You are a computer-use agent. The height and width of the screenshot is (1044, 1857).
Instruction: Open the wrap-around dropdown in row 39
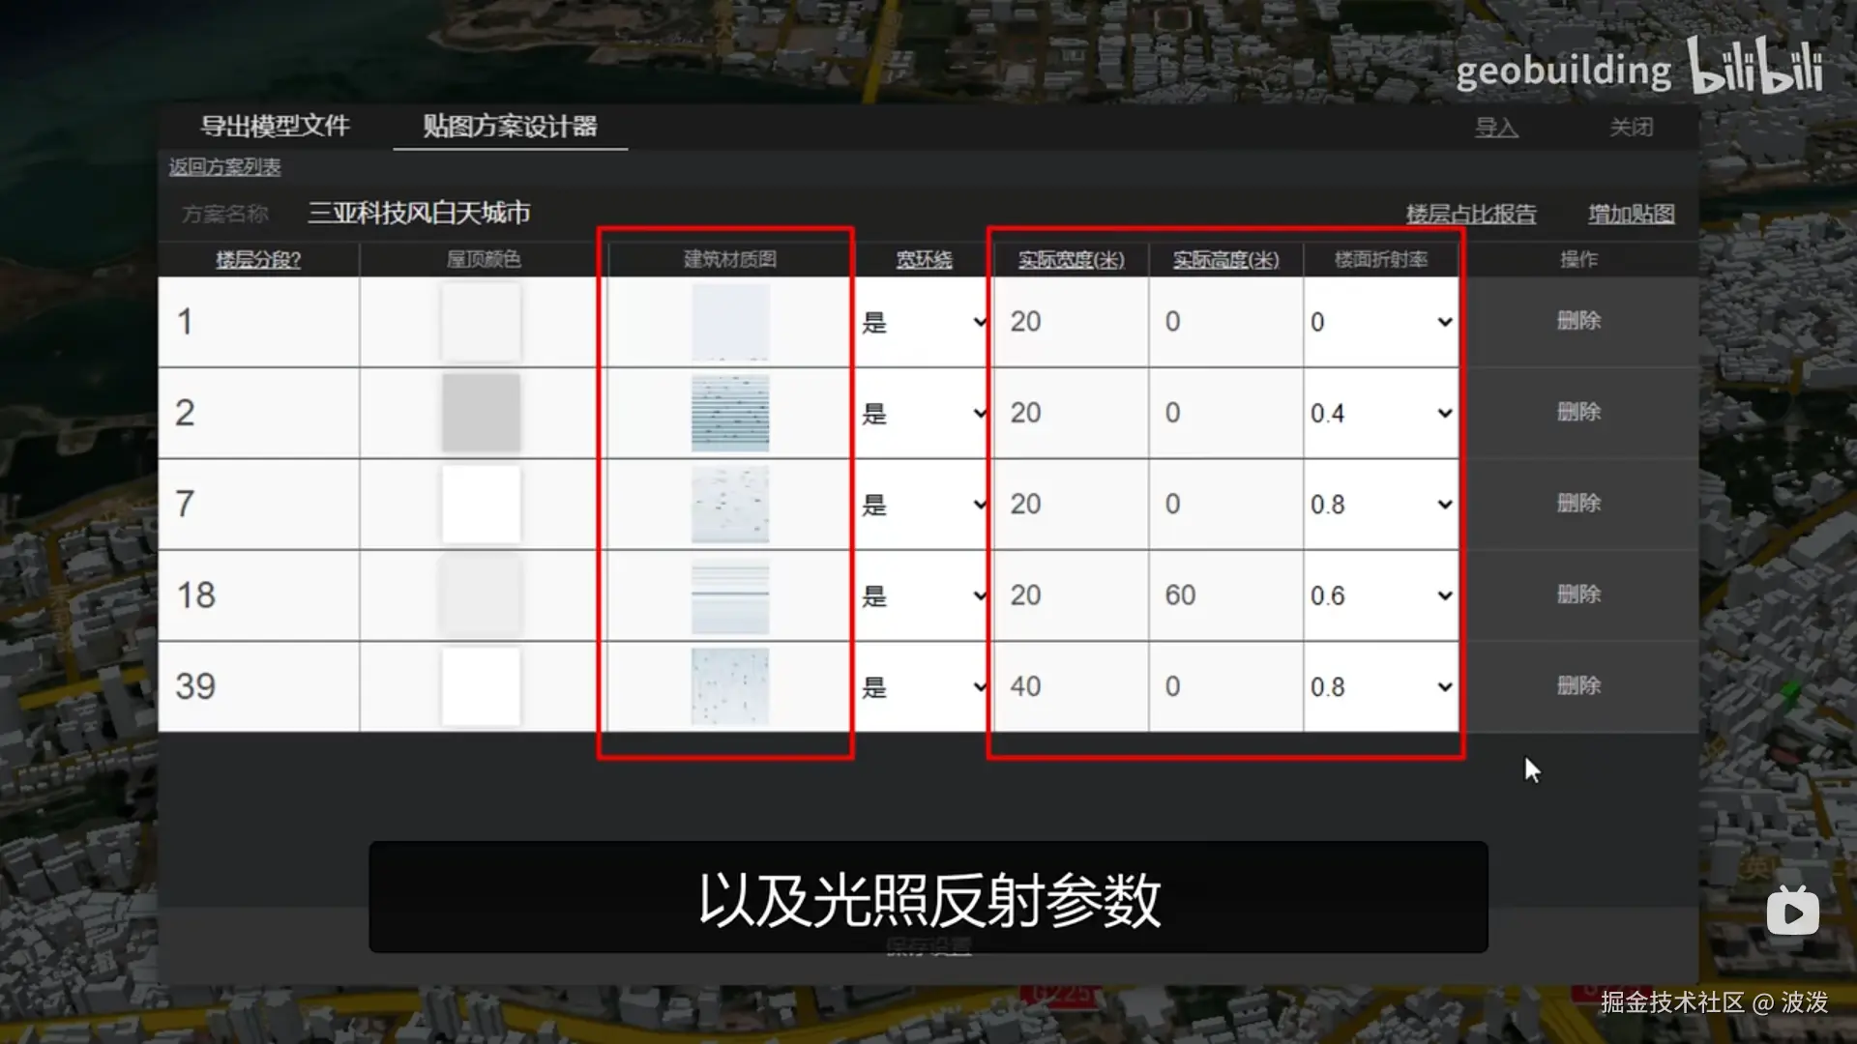coord(923,687)
